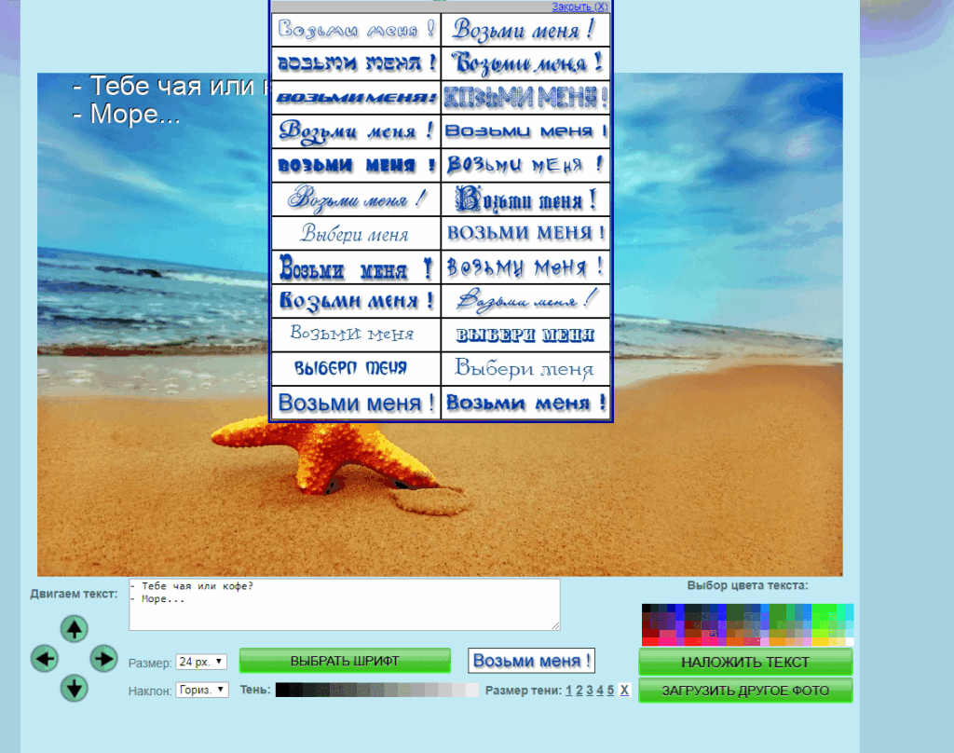Remove the shadow with the X link
This screenshot has height=753, width=954.
pyautogui.click(x=624, y=691)
